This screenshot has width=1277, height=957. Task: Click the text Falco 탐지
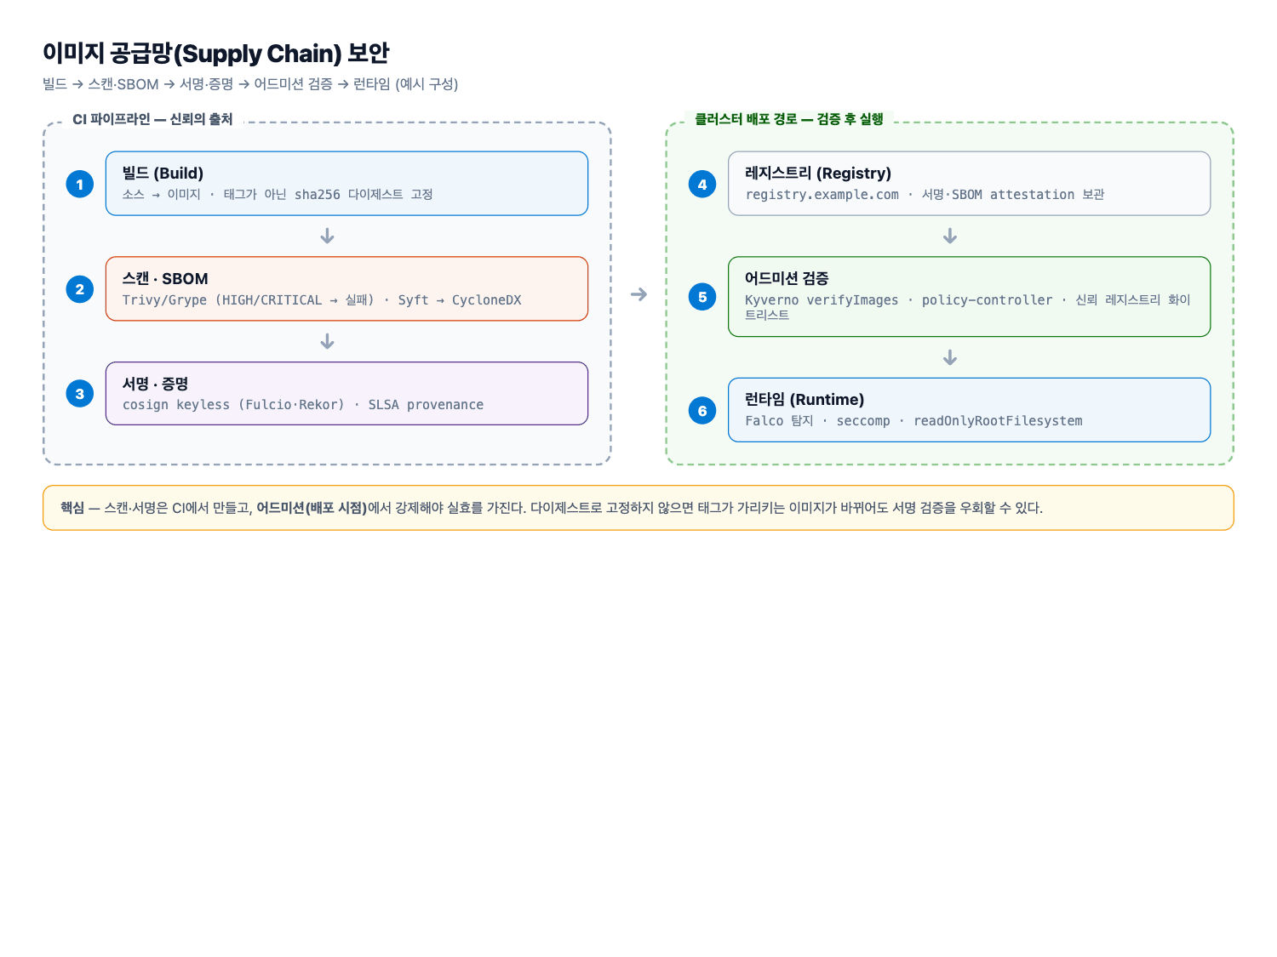point(779,421)
